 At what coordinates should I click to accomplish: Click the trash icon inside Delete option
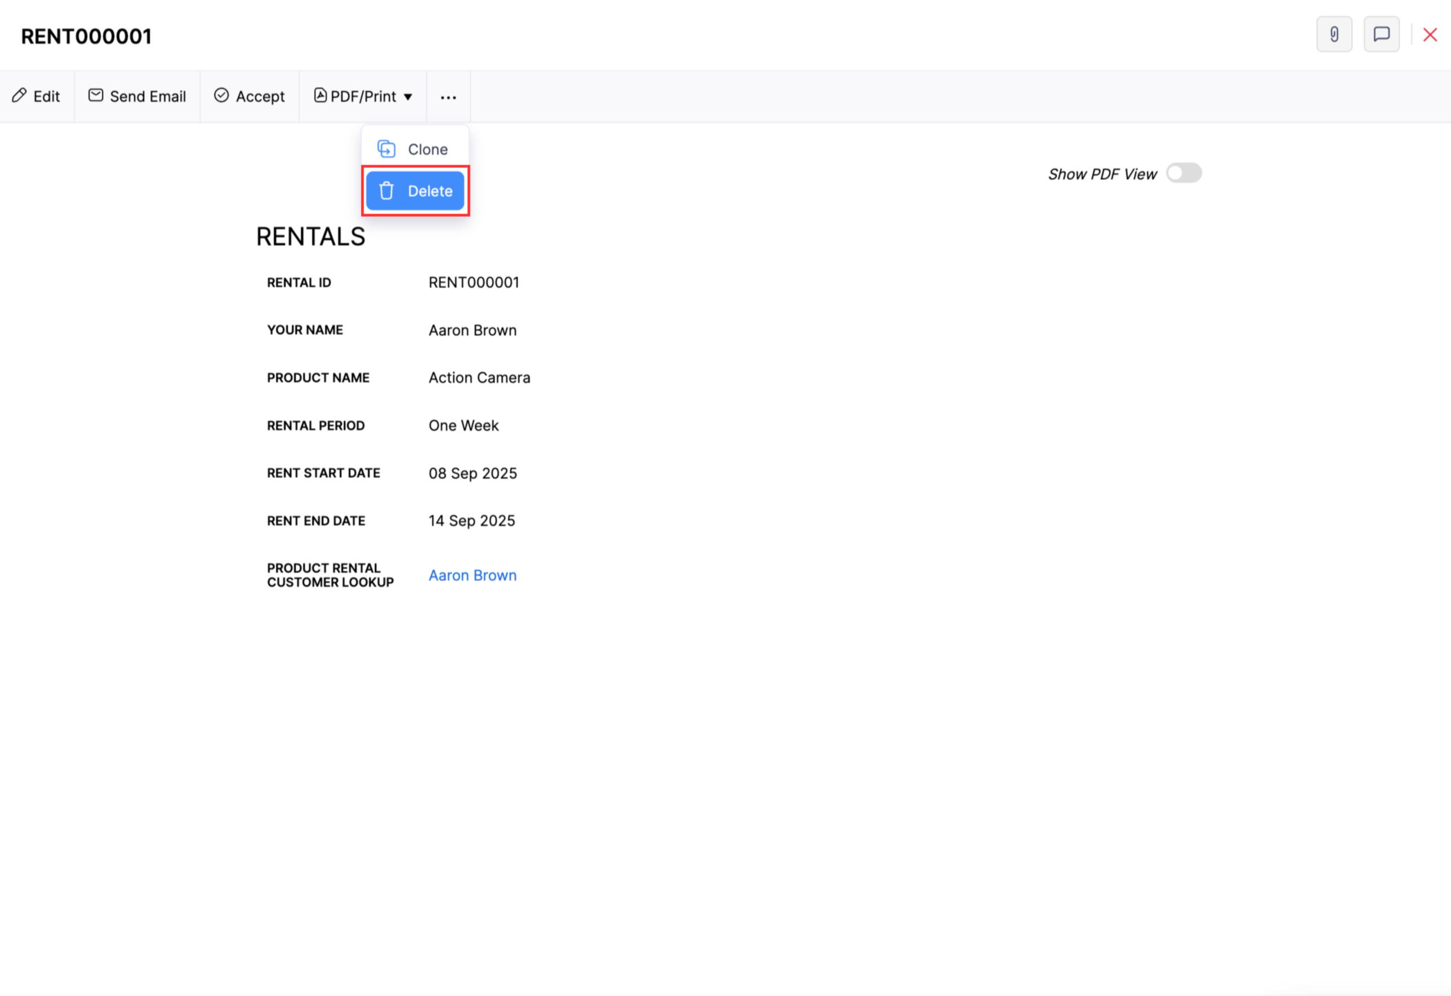(x=386, y=190)
